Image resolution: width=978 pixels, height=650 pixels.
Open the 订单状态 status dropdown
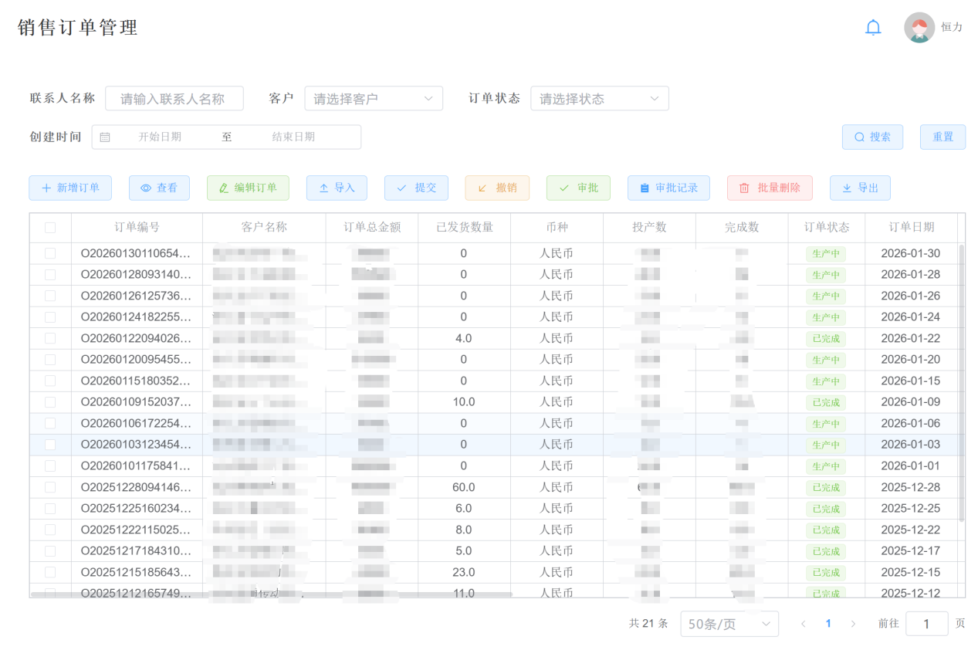[599, 99]
